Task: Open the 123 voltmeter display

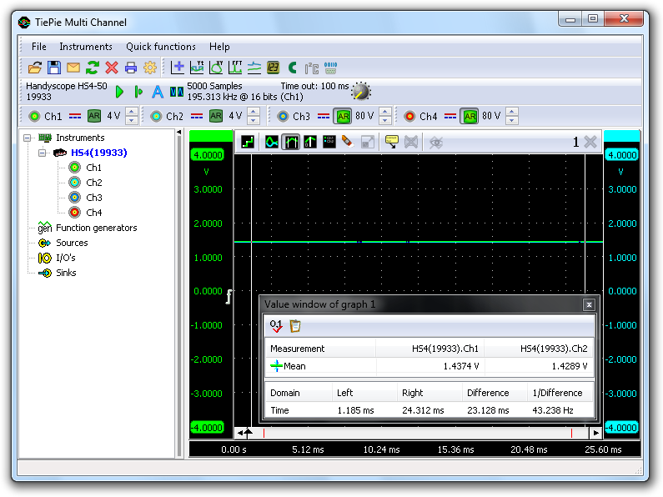Action: [274, 68]
